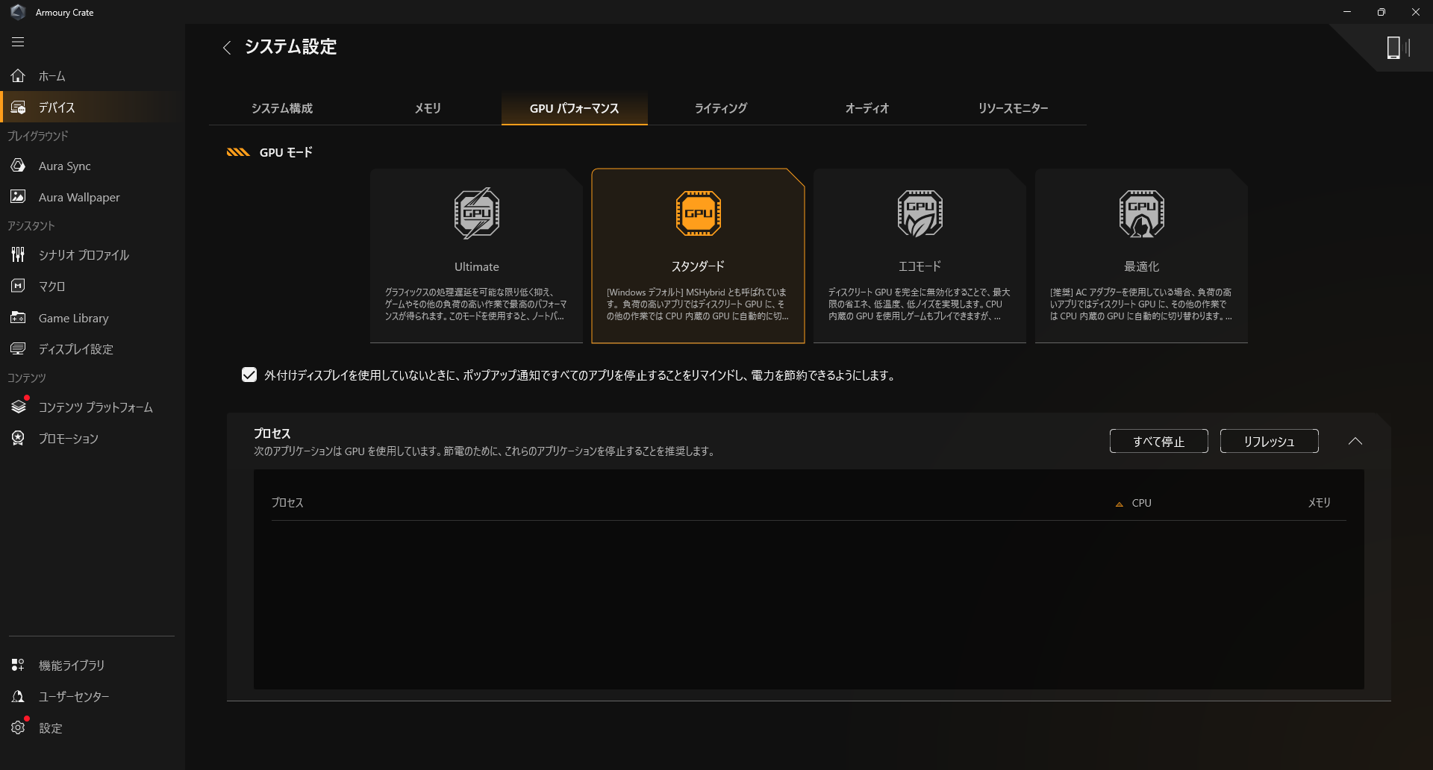Screen dimensions: 1433x770
Task: Click the すべて停止 button
Action: [x=1159, y=441]
